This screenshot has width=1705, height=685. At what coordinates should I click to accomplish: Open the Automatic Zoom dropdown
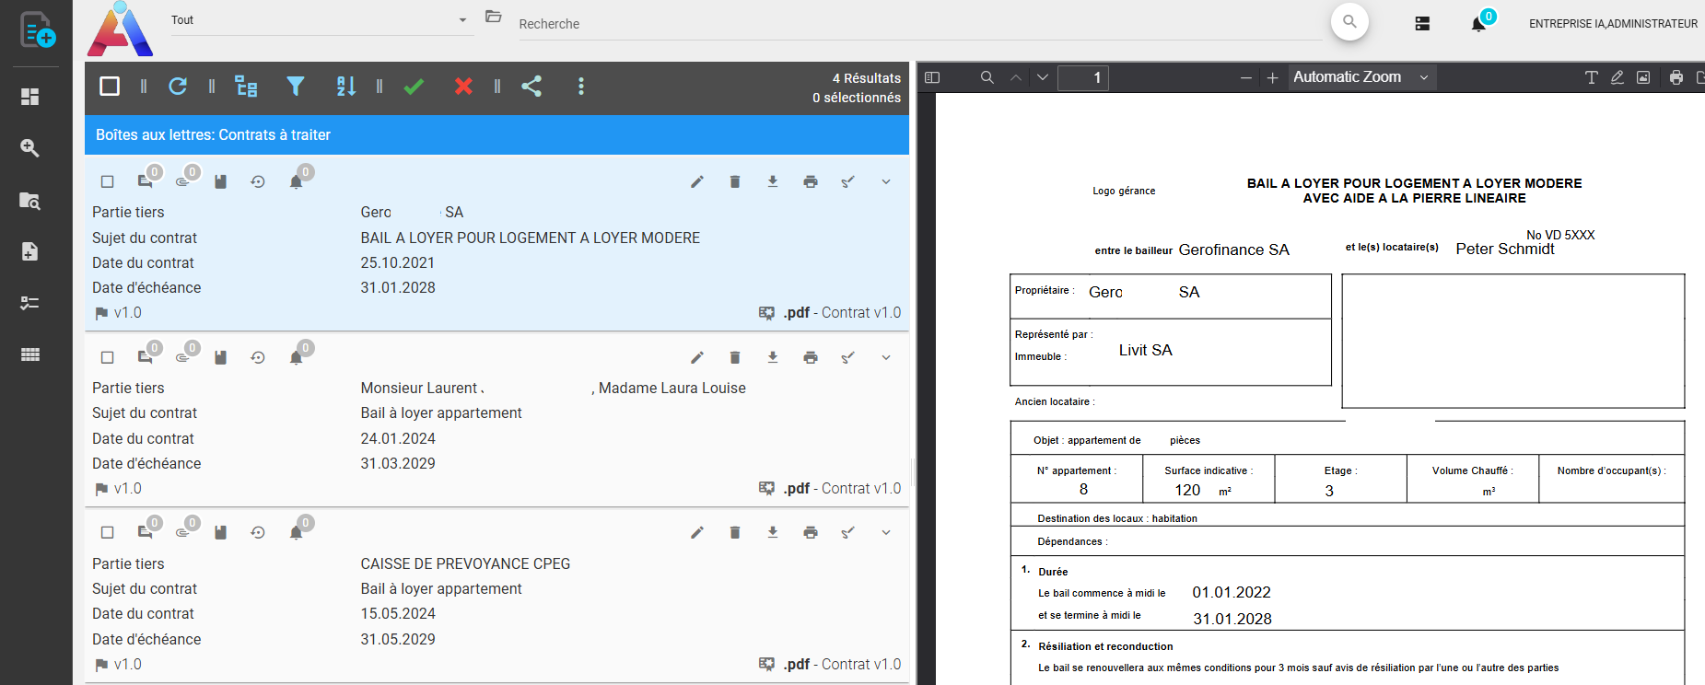point(1360,77)
